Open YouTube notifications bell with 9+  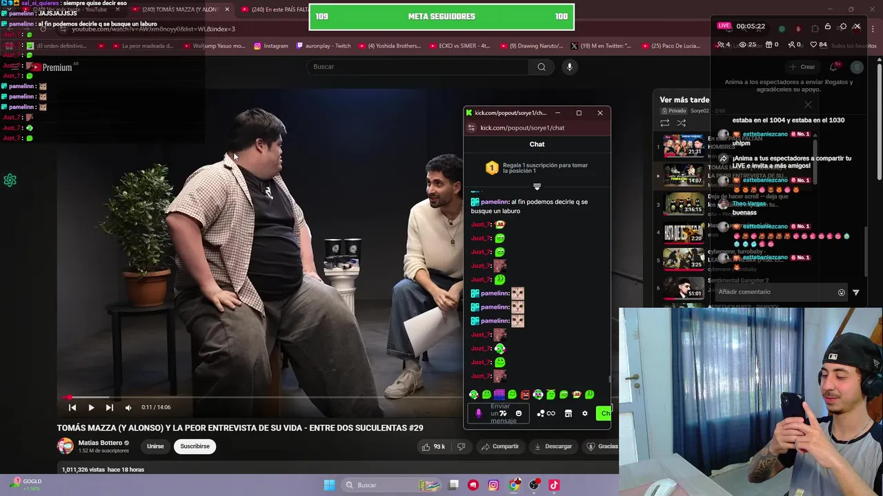835,67
